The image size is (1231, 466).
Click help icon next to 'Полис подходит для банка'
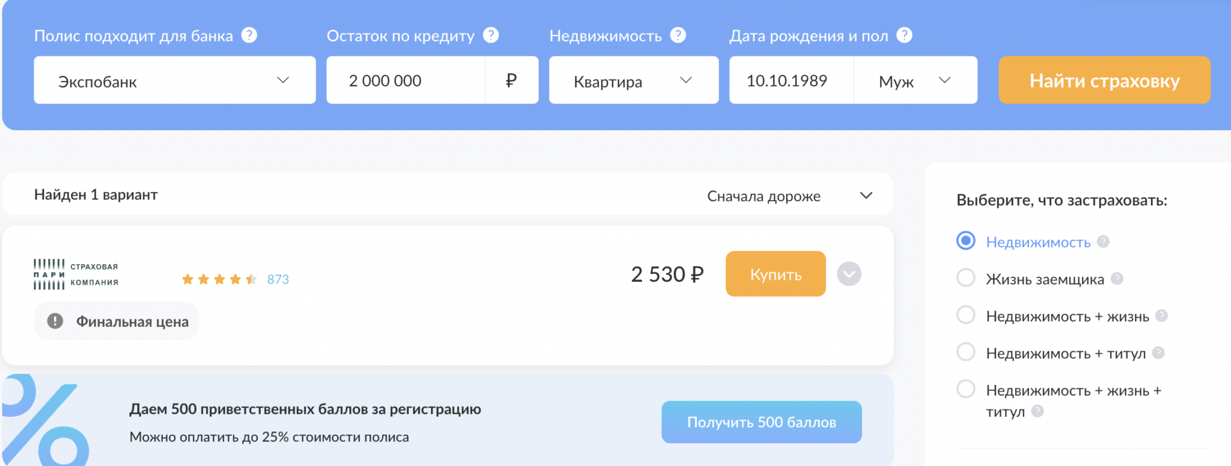point(249,35)
